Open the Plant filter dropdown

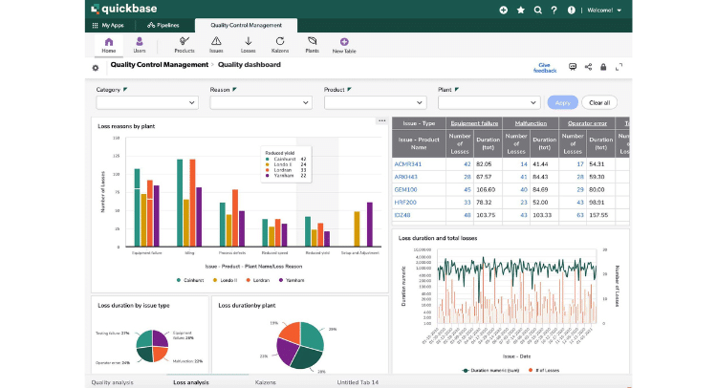[x=489, y=103]
